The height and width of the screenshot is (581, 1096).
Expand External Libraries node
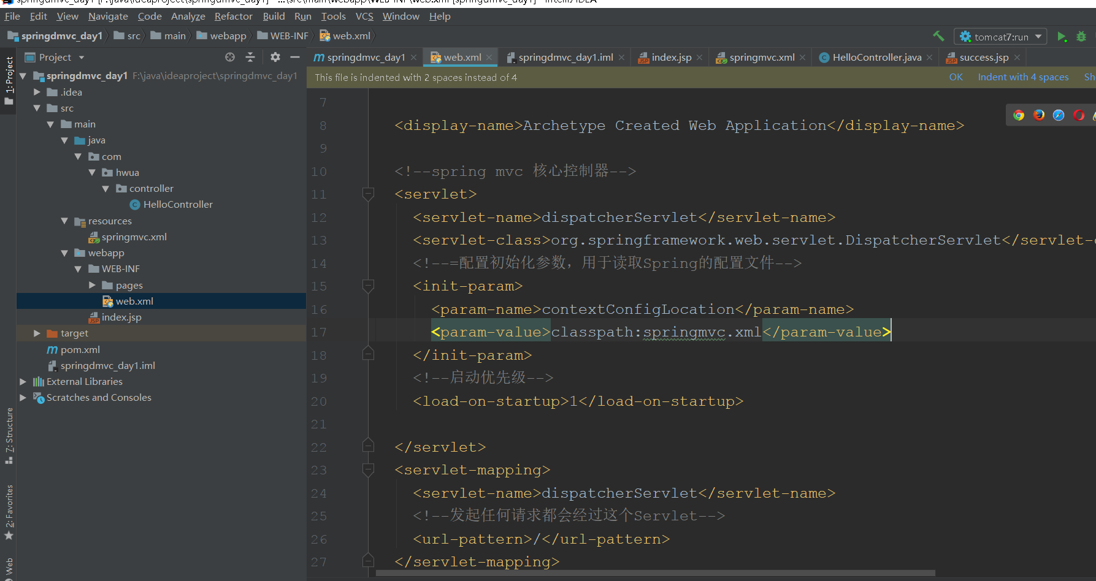click(x=23, y=382)
